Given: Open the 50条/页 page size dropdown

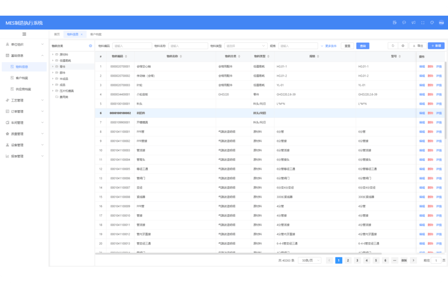Looking at the screenshot, I should tap(309, 260).
